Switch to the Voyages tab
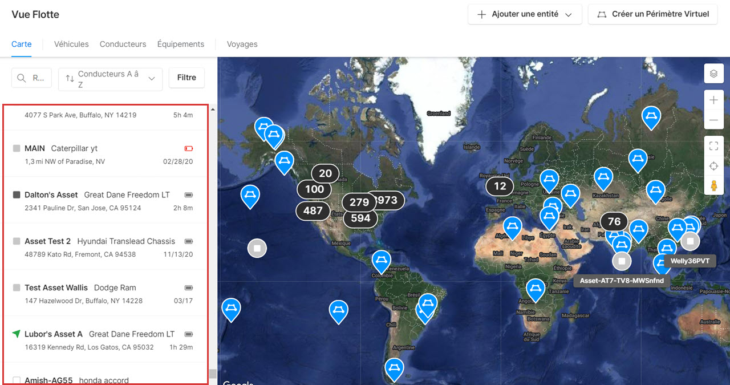The height and width of the screenshot is (385, 730). pos(242,44)
